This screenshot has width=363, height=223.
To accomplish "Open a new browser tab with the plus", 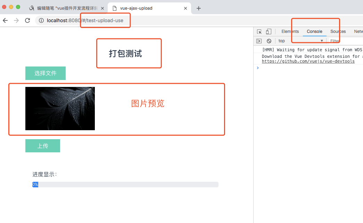I will click(x=198, y=8).
